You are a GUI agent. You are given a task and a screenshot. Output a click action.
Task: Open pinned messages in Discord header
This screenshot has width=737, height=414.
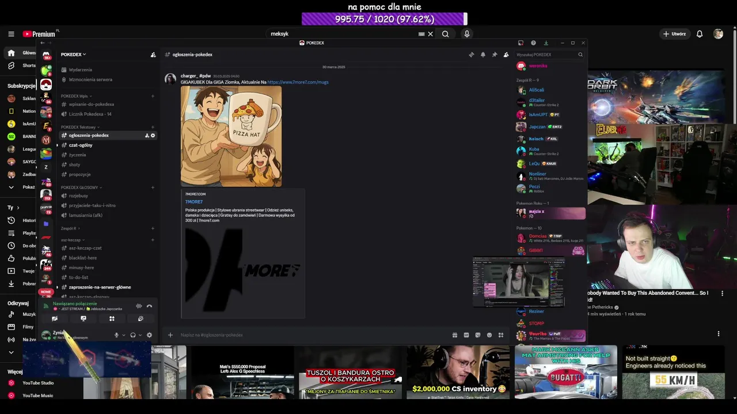click(494, 55)
